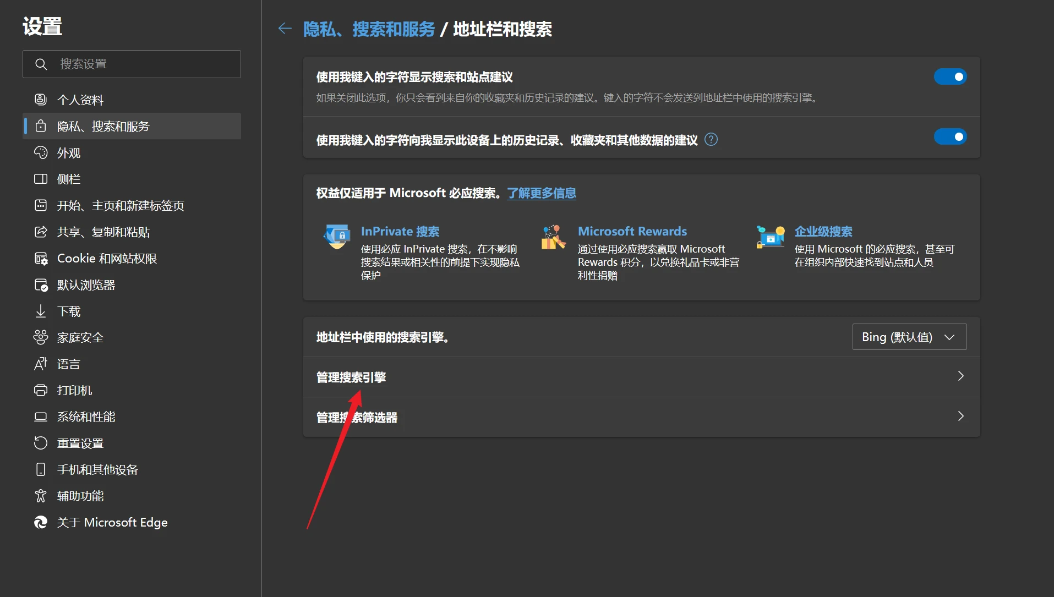Screen dimensions: 1054x597
Task: Click the 家庭安全 family icon
Action: click(x=41, y=337)
